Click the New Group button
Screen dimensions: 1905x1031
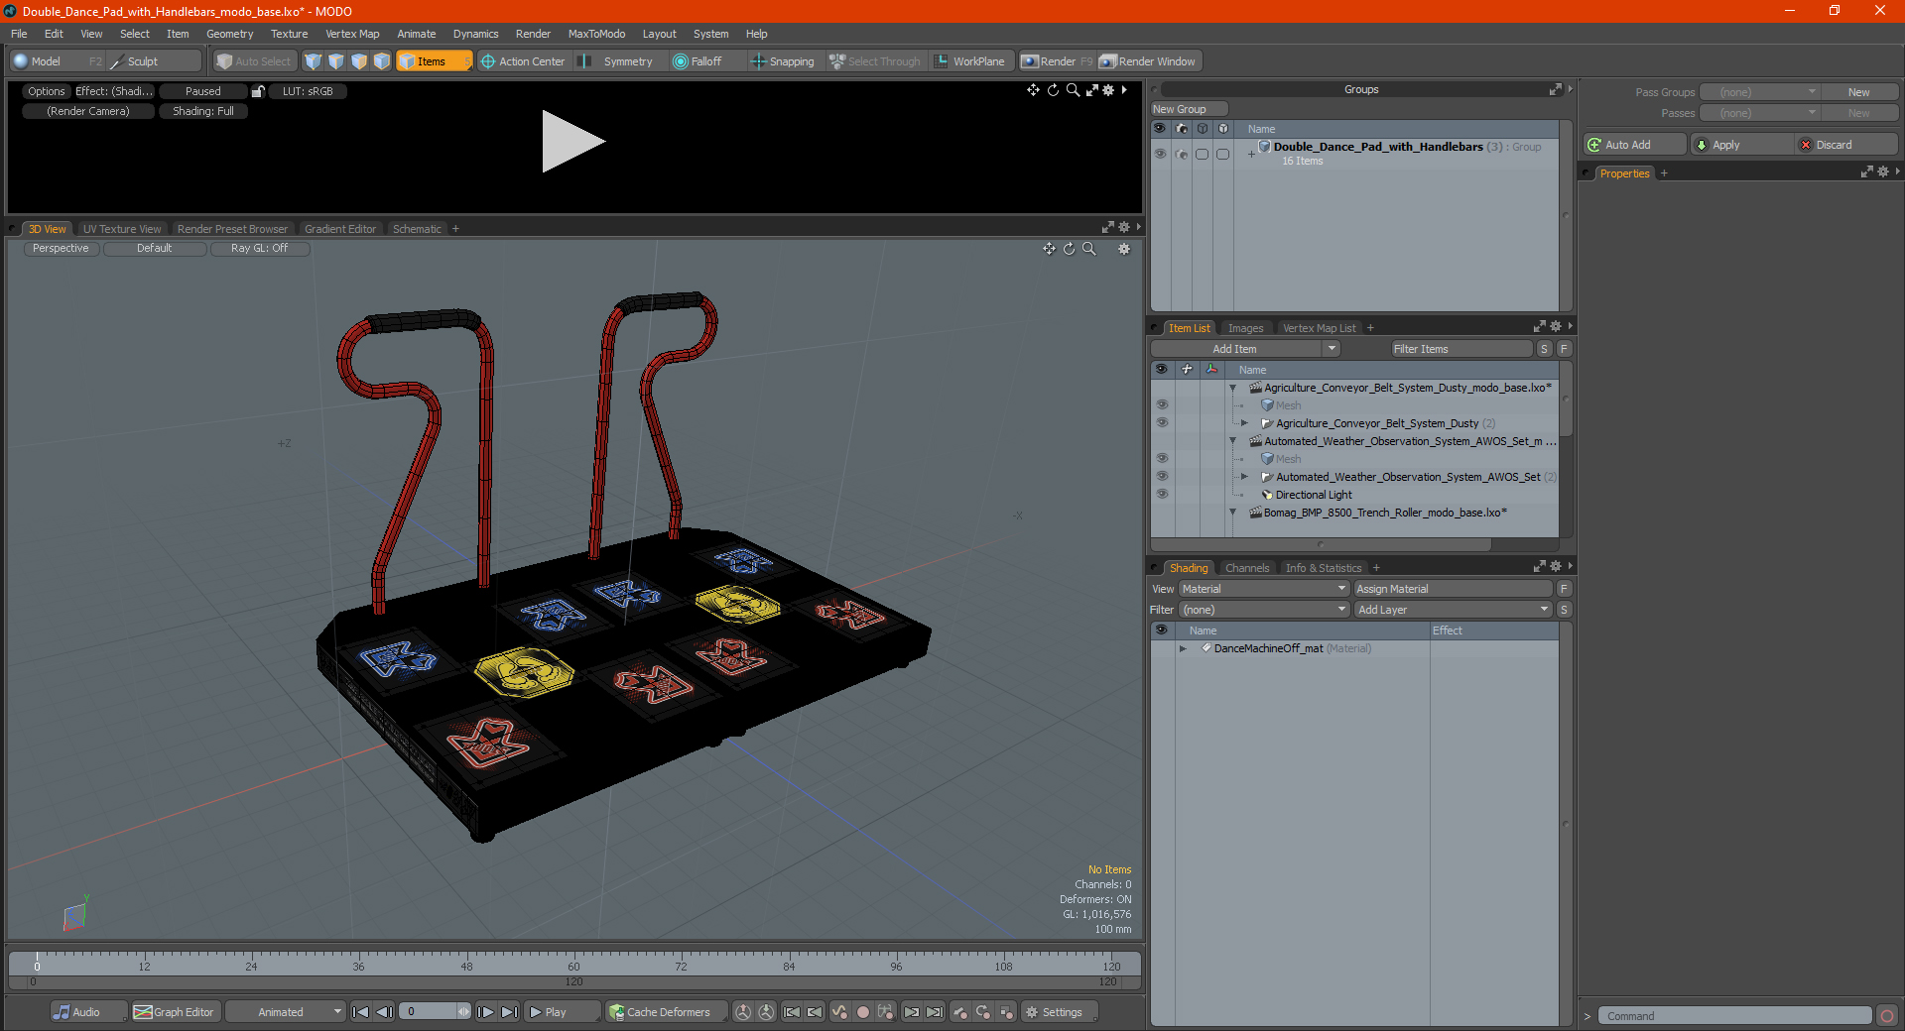(1189, 109)
